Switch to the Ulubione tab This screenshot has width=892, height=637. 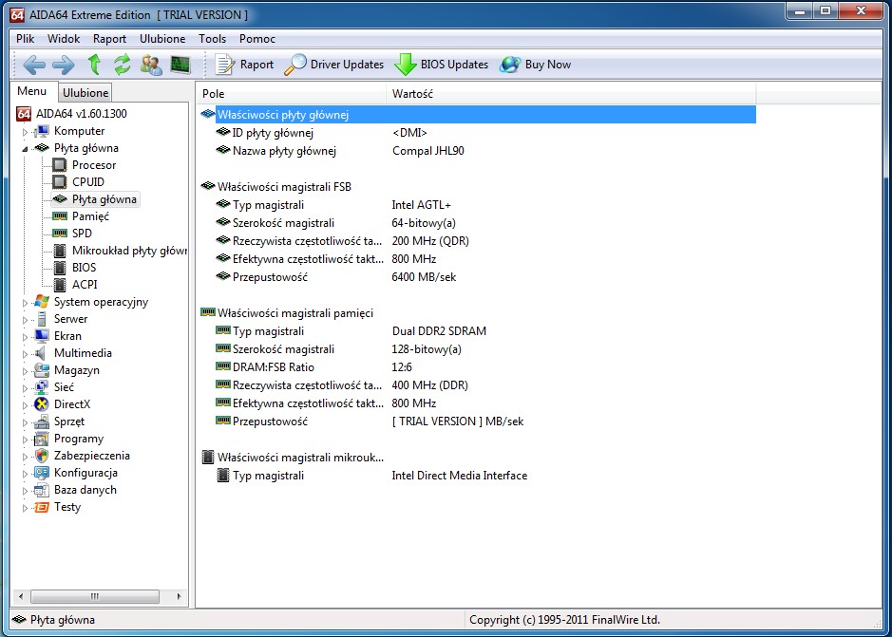click(85, 93)
